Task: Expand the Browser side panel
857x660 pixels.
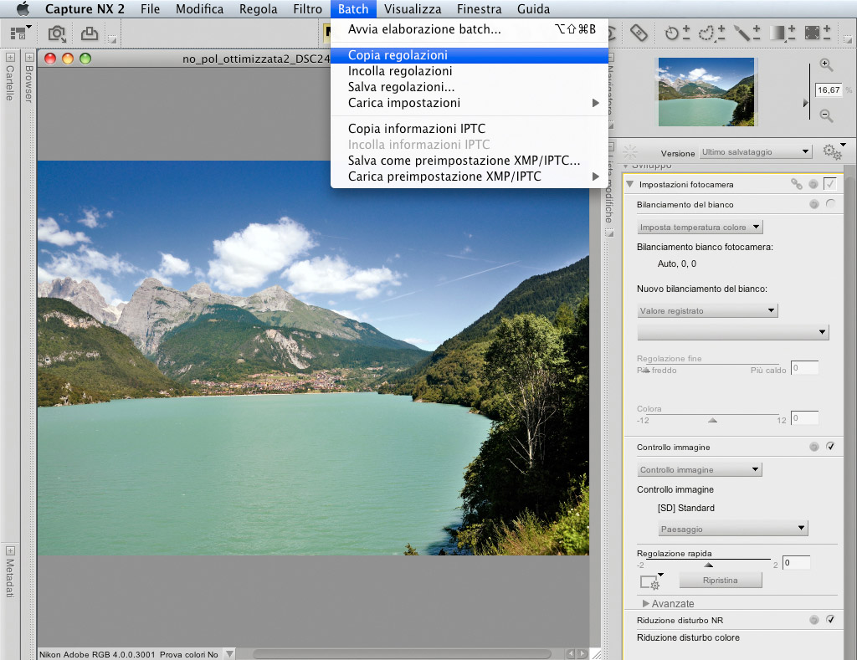Action: click(29, 57)
